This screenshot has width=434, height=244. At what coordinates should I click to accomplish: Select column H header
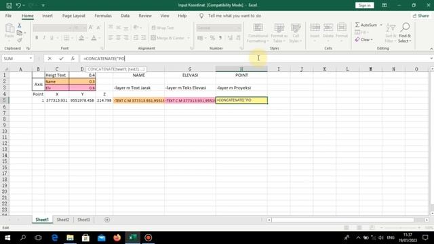[241, 69]
